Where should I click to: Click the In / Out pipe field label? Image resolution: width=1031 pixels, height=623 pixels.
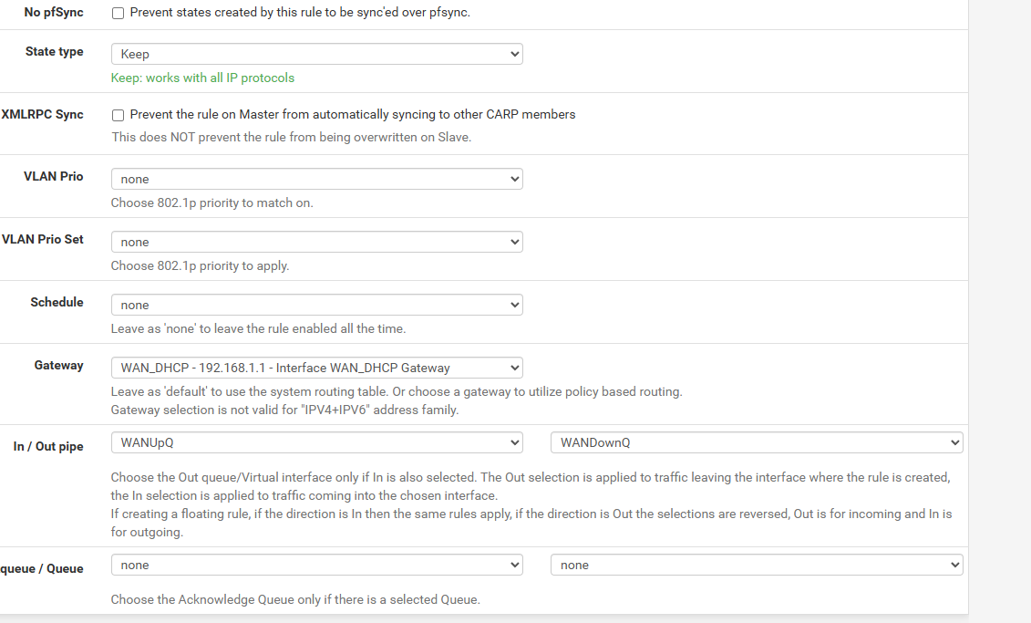(x=48, y=447)
